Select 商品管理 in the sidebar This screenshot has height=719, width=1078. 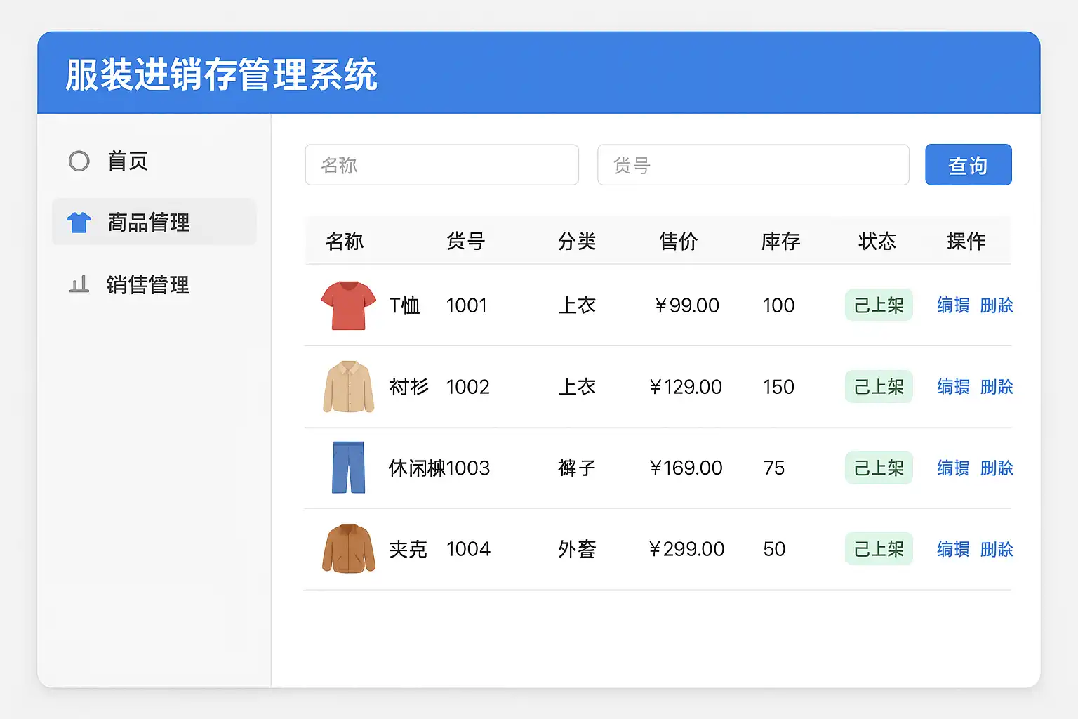click(x=154, y=222)
